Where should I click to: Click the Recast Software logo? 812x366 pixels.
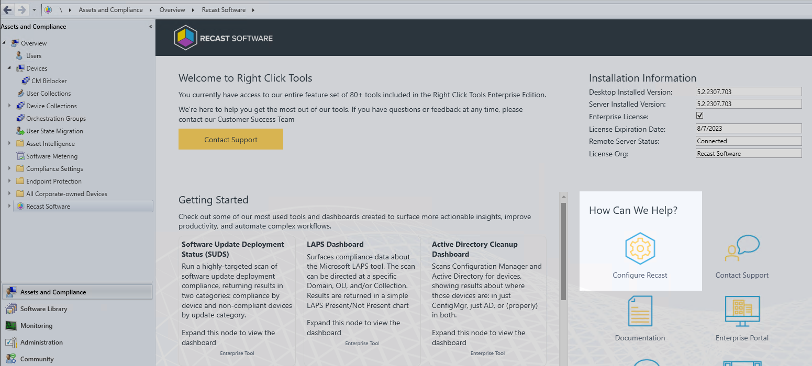pos(224,38)
